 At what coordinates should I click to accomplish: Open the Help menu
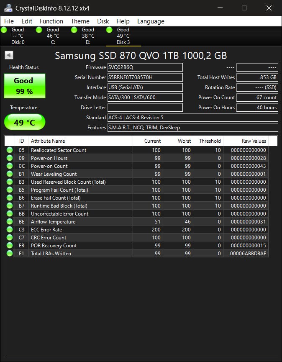123,21
